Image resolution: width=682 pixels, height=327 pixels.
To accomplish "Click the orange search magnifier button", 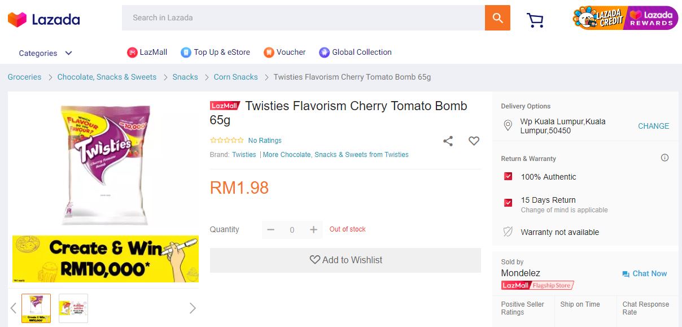I will point(497,18).
